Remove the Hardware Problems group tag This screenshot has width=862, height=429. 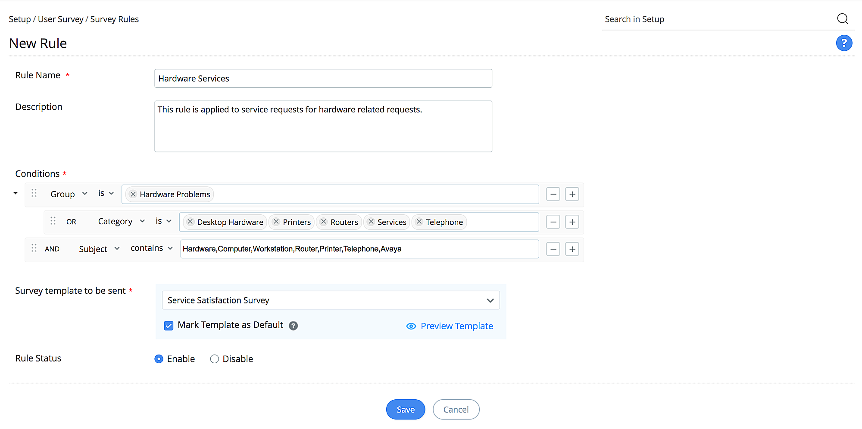coord(133,194)
